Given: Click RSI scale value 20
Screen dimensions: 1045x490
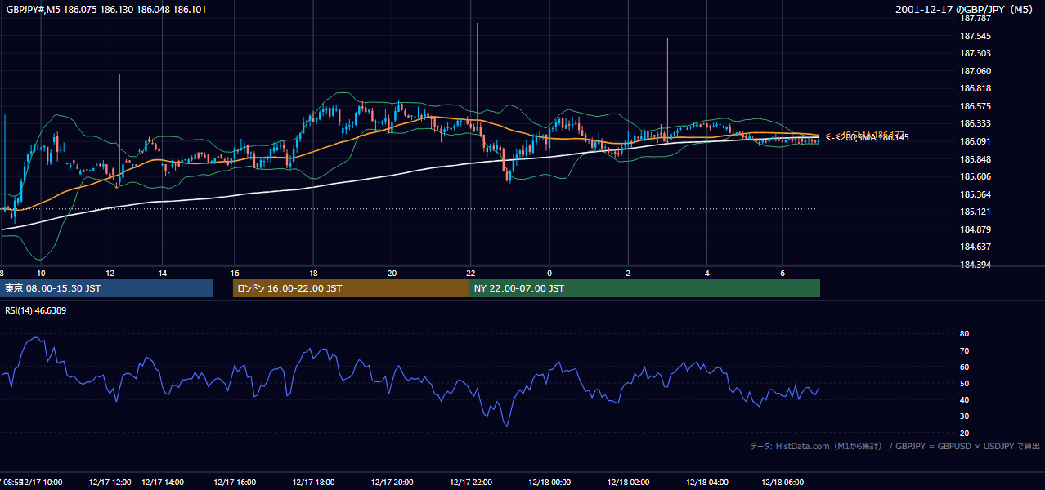Looking at the screenshot, I should tap(965, 433).
